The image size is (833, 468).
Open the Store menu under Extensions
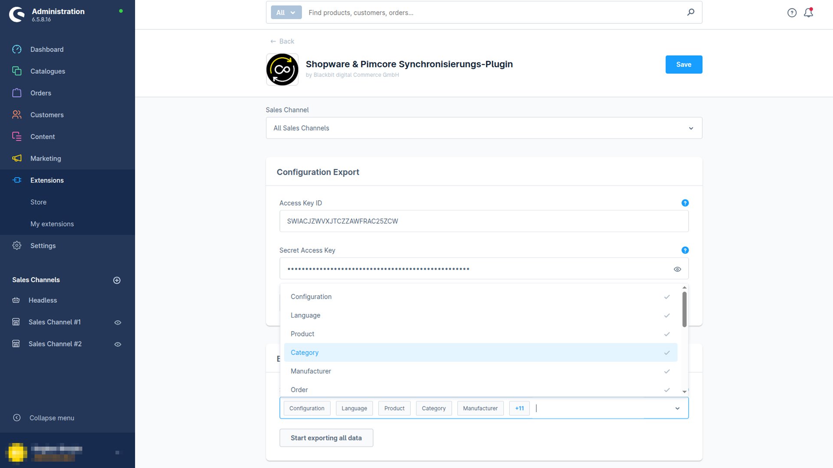[38, 202]
